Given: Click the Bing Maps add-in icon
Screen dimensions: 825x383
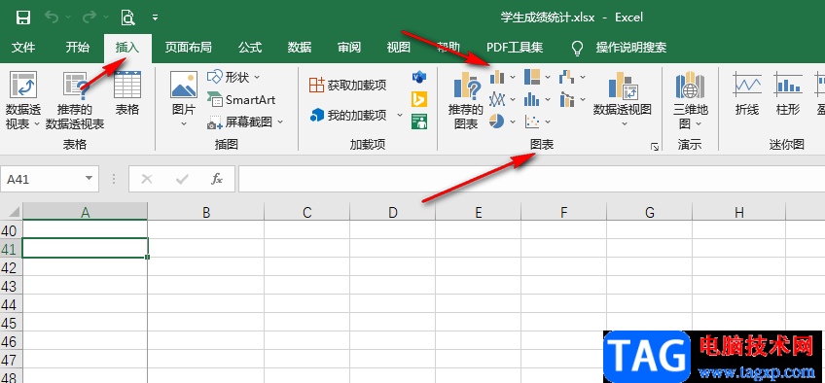Looking at the screenshot, I should click(419, 99).
